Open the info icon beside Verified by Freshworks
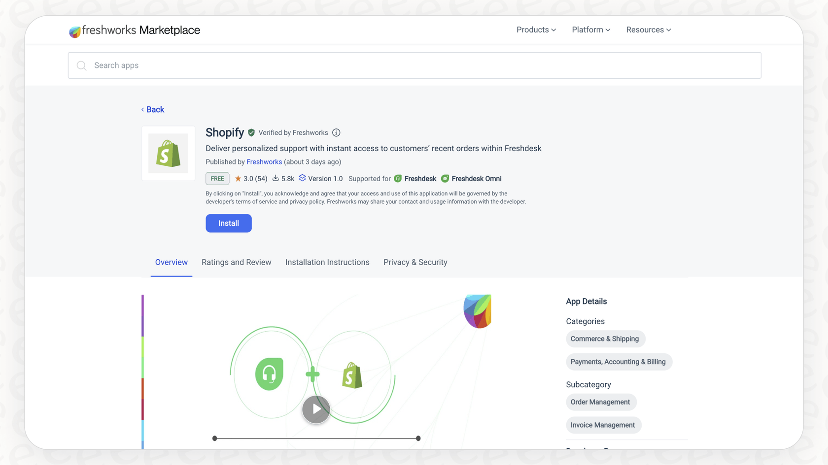This screenshot has width=828, height=465. coord(336,132)
